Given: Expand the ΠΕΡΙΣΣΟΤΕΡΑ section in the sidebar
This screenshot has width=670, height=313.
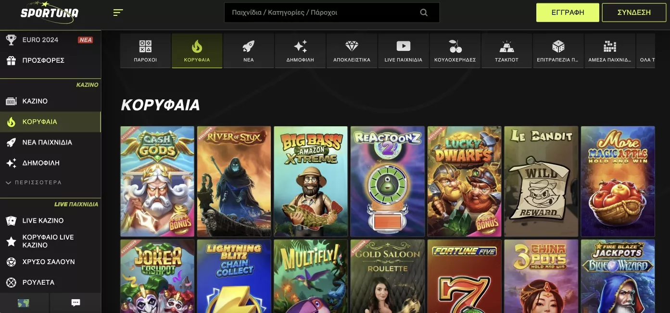Looking at the screenshot, I should tap(34, 182).
